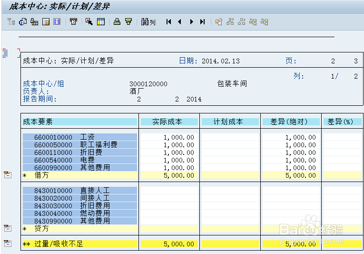Click report year value 2014
The image size is (364, 254).
pyautogui.click(x=194, y=99)
